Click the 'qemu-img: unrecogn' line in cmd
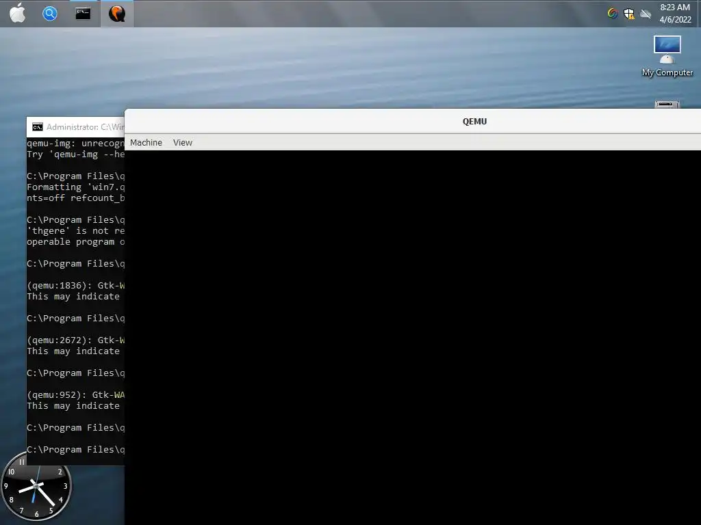701x525 pixels. coord(75,144)
